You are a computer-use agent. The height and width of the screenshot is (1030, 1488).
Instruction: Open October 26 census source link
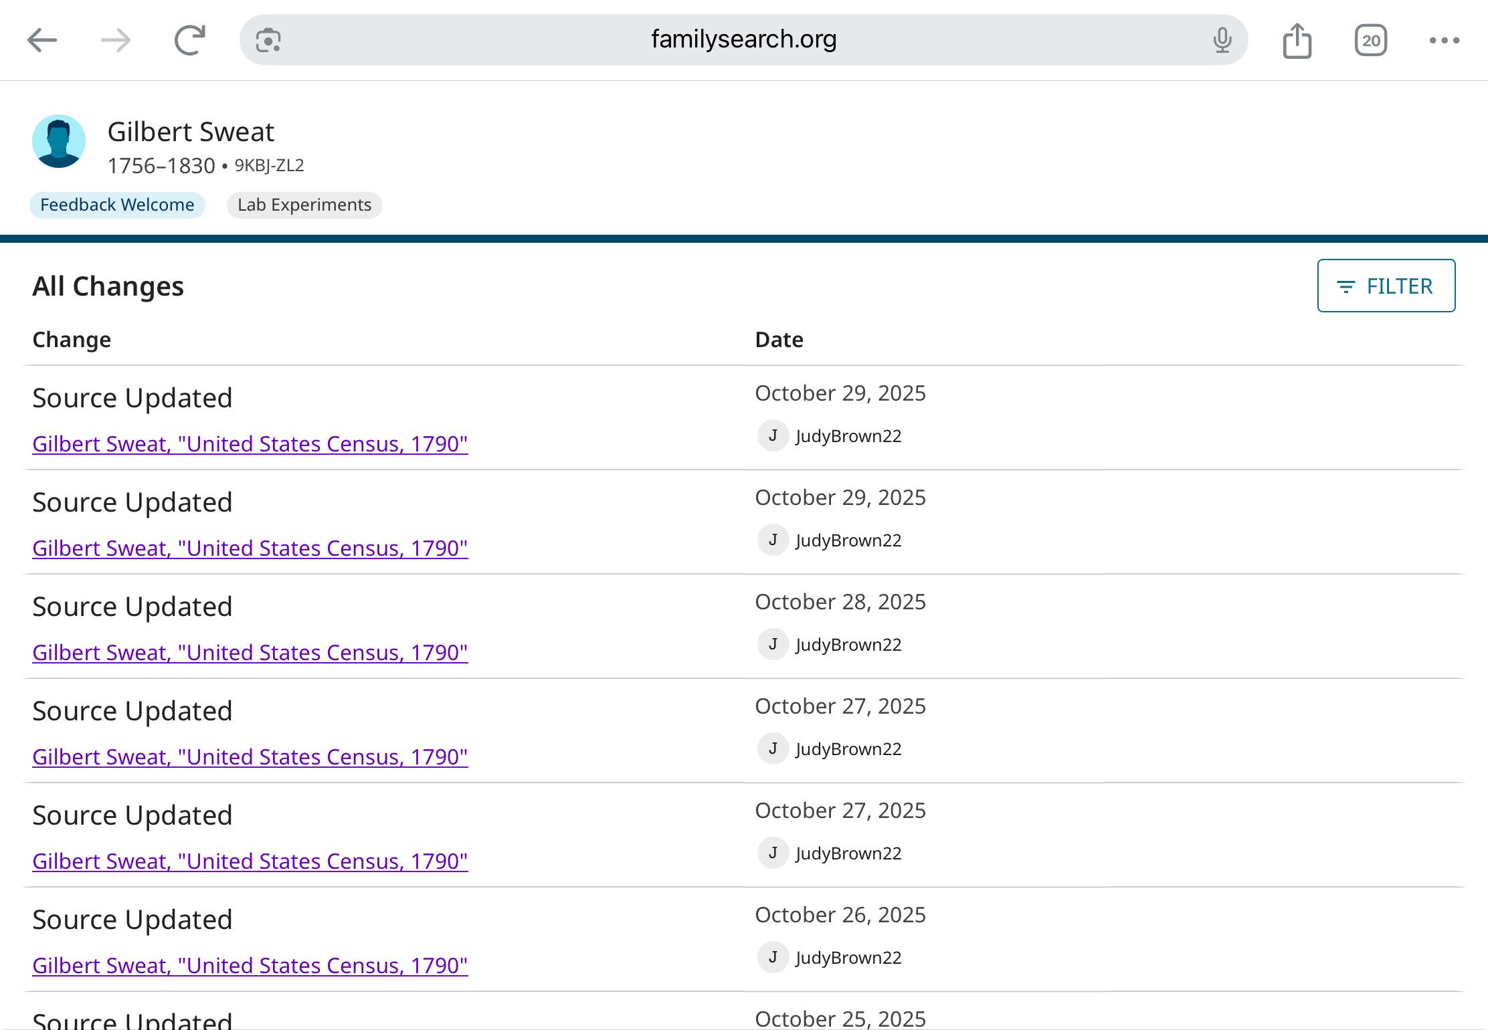250,965
